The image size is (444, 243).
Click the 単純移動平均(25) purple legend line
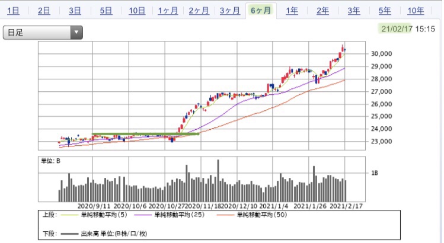click(x=144, y=215)
